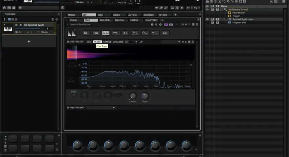Solo the Init Spectral Synth slot
Image resolution: width=289 pixels, height=157 pixels.
(21, 25)
